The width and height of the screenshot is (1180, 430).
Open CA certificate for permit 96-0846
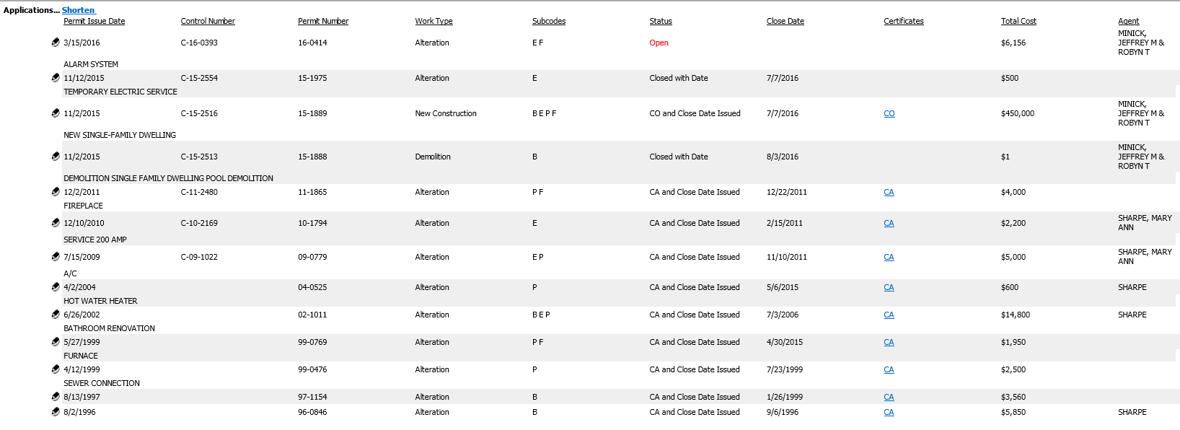click(889, 412)
